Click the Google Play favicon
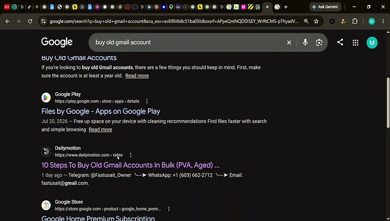The height and width of the screenshot is (221, 390). pos(46,98)
